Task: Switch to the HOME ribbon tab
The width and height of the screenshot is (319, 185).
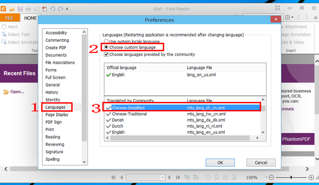Action: click(x=30, y=18)
